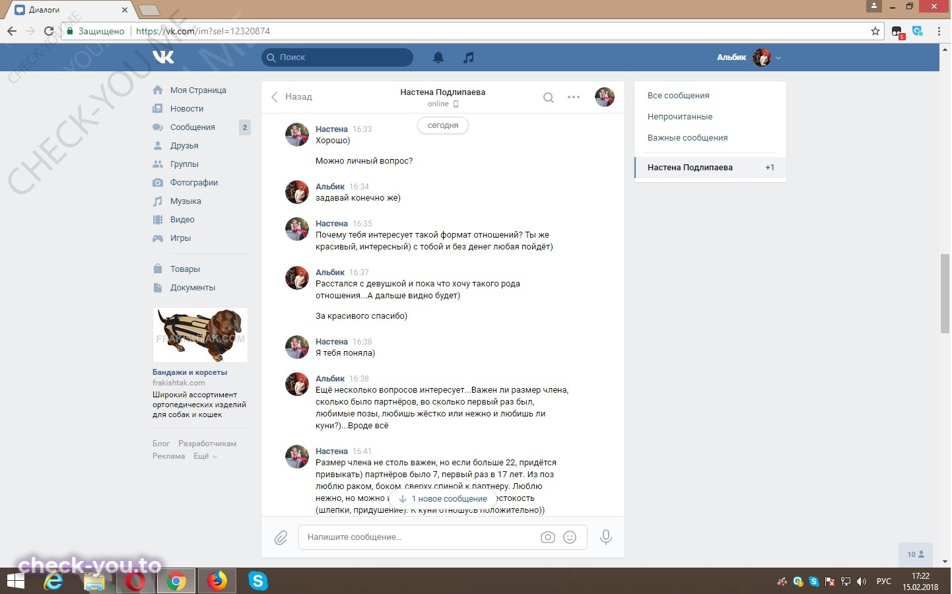Click the bookmark star icon

point(875,31)
